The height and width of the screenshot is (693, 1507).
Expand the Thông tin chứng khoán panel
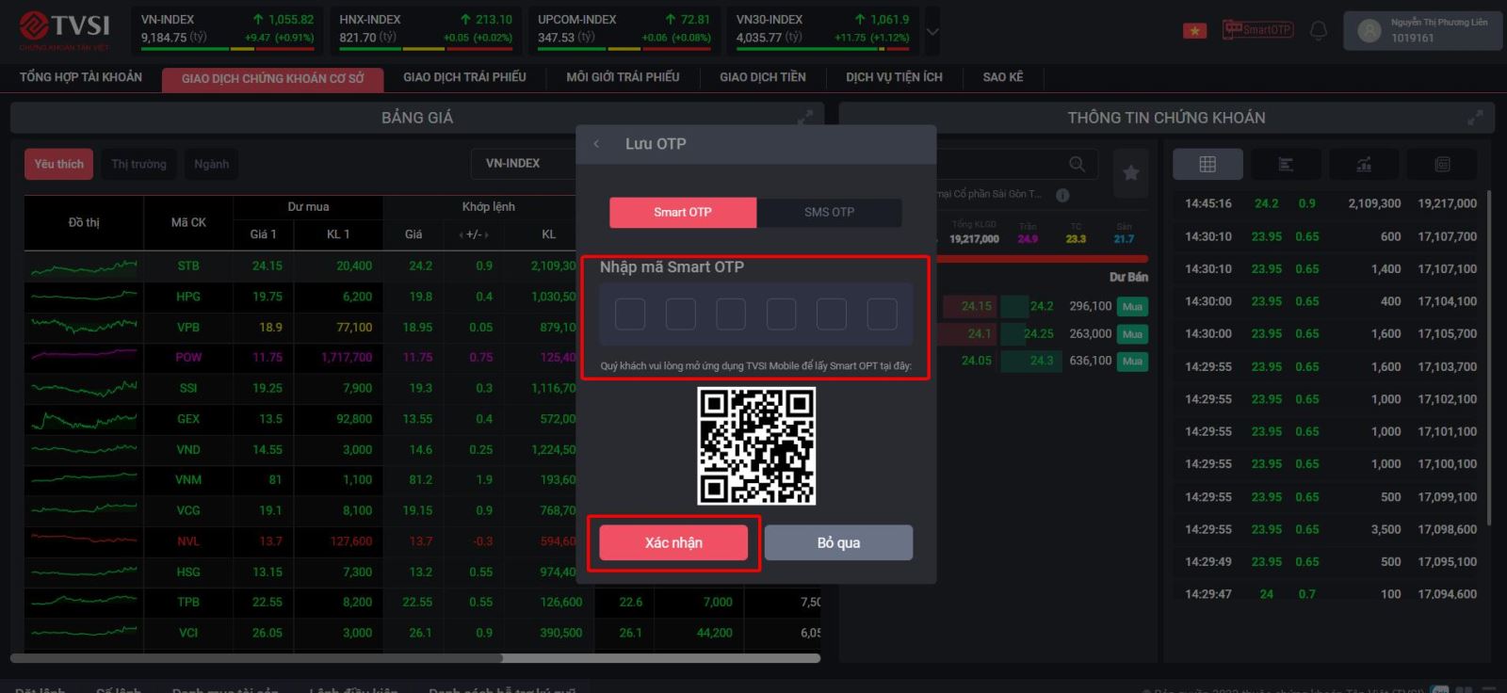pos(1474,118)
